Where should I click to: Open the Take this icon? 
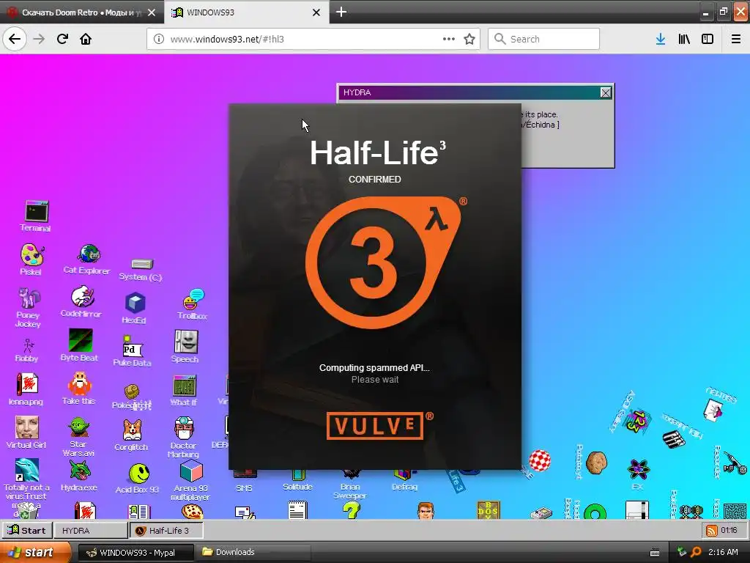coord(79,389)
